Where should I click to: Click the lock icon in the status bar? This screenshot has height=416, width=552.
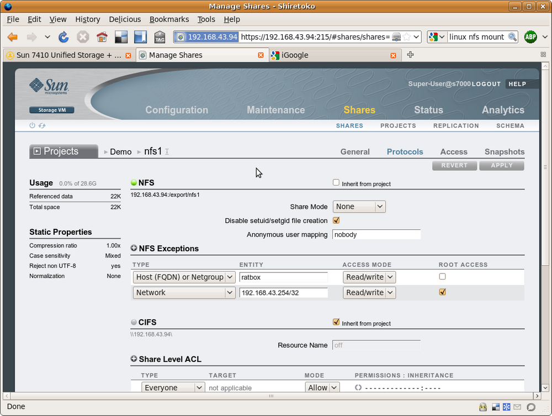[483, 407]
